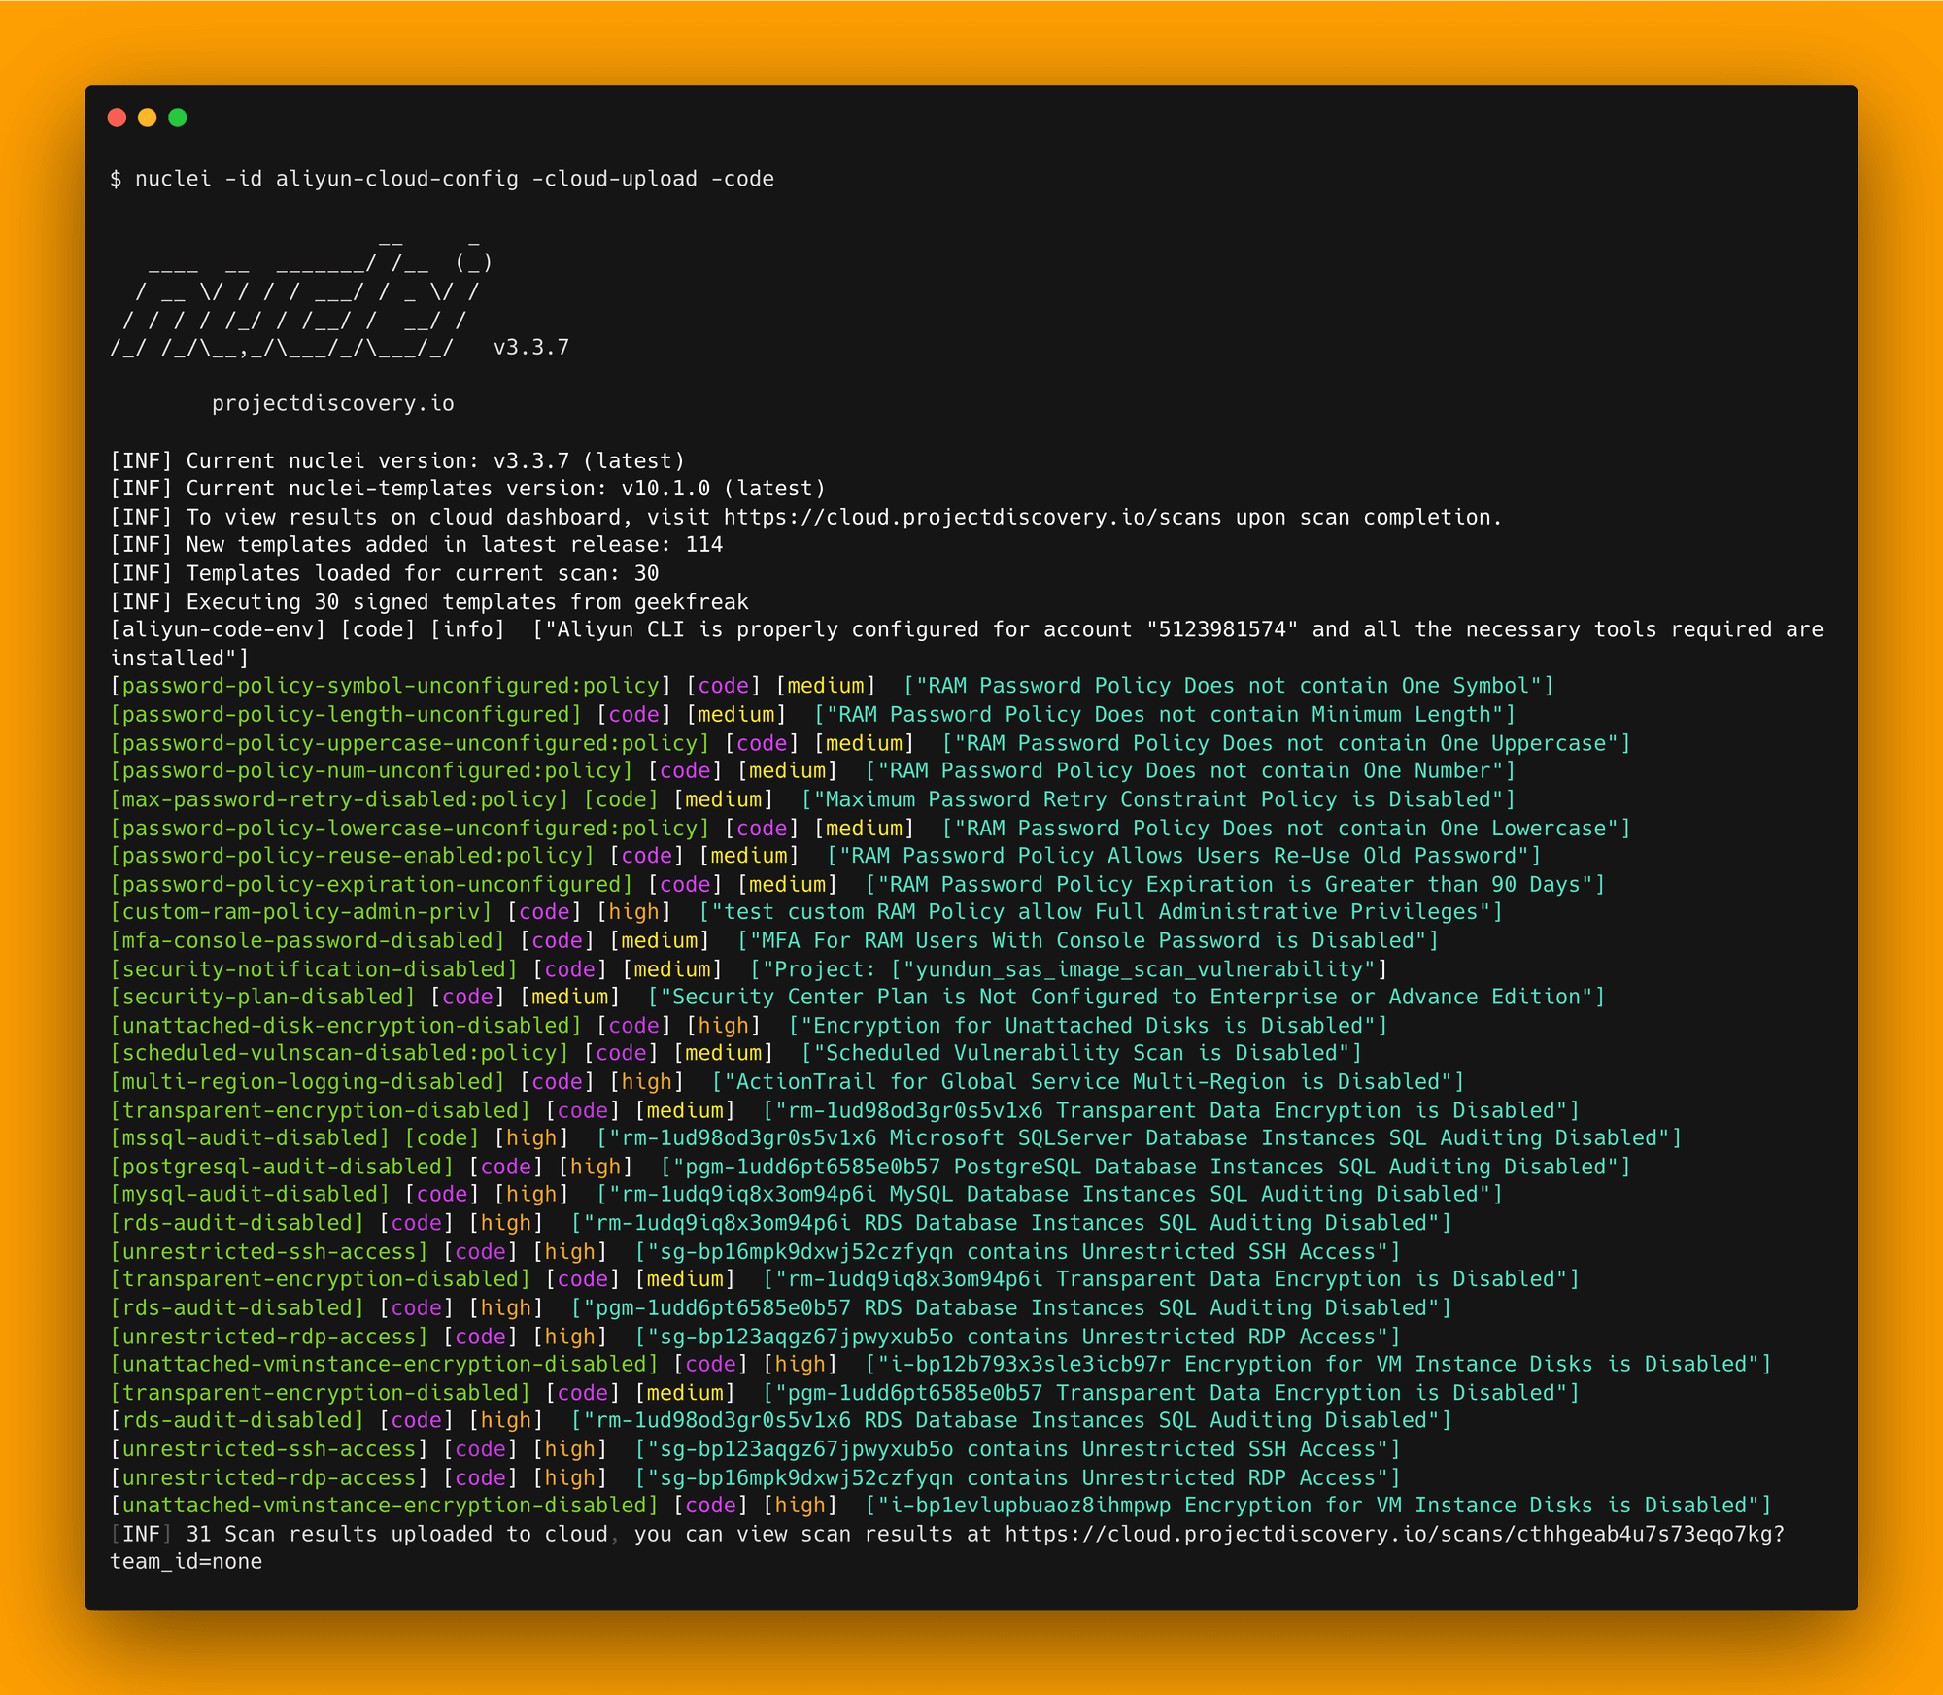Click the cloud.projectdiscovery.io/scans dashboard URL
Screen dimensions: 1943x1695
pyautogui.click(x=971, y=517)
